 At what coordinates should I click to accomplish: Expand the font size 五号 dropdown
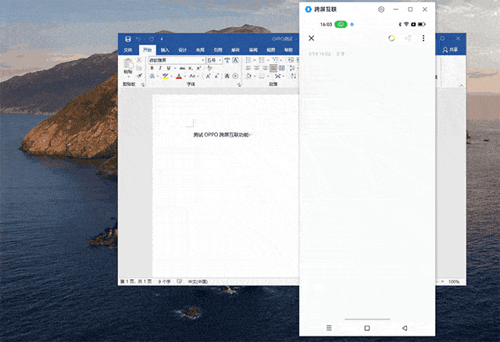click(220, 60)
